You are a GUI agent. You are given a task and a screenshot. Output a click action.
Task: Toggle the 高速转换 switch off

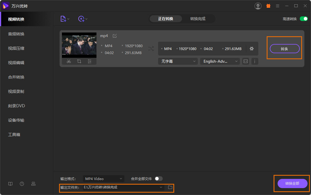point(304,19)
